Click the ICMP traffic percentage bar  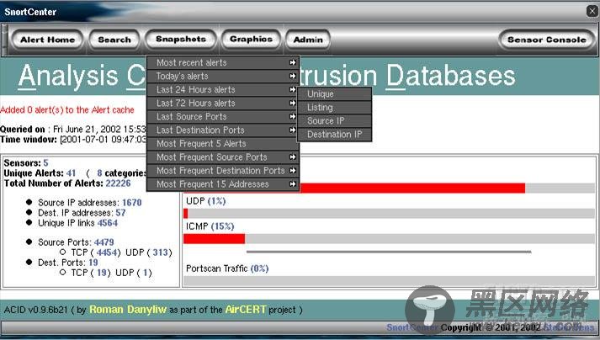point(389,239)
